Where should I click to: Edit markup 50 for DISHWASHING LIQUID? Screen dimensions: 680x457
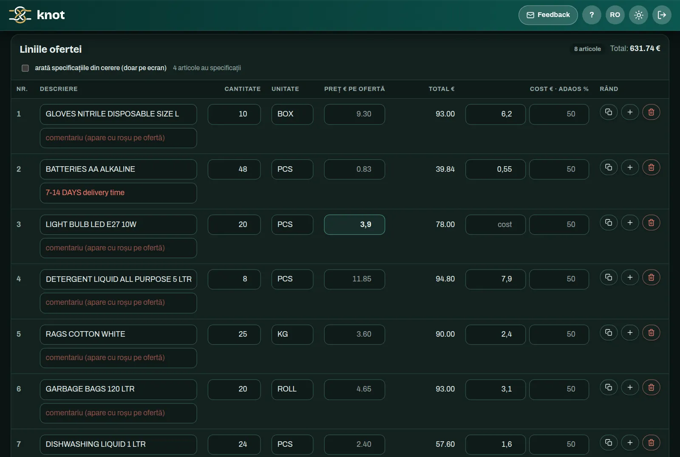coord(559,445)
